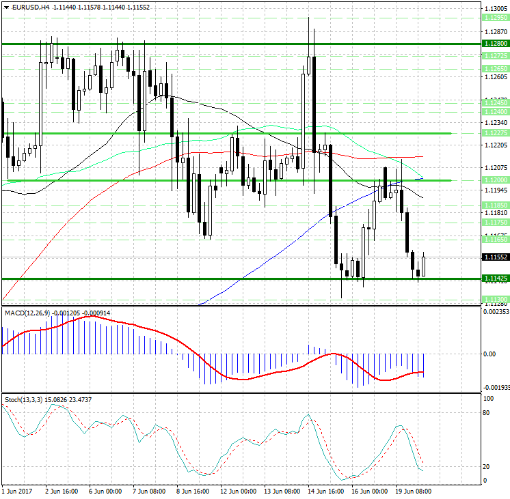Image resolution: width=510 pixels, height=499 pixels.
Task: Click the 1.12340 price scale value
Action: (x=496, y=123)
